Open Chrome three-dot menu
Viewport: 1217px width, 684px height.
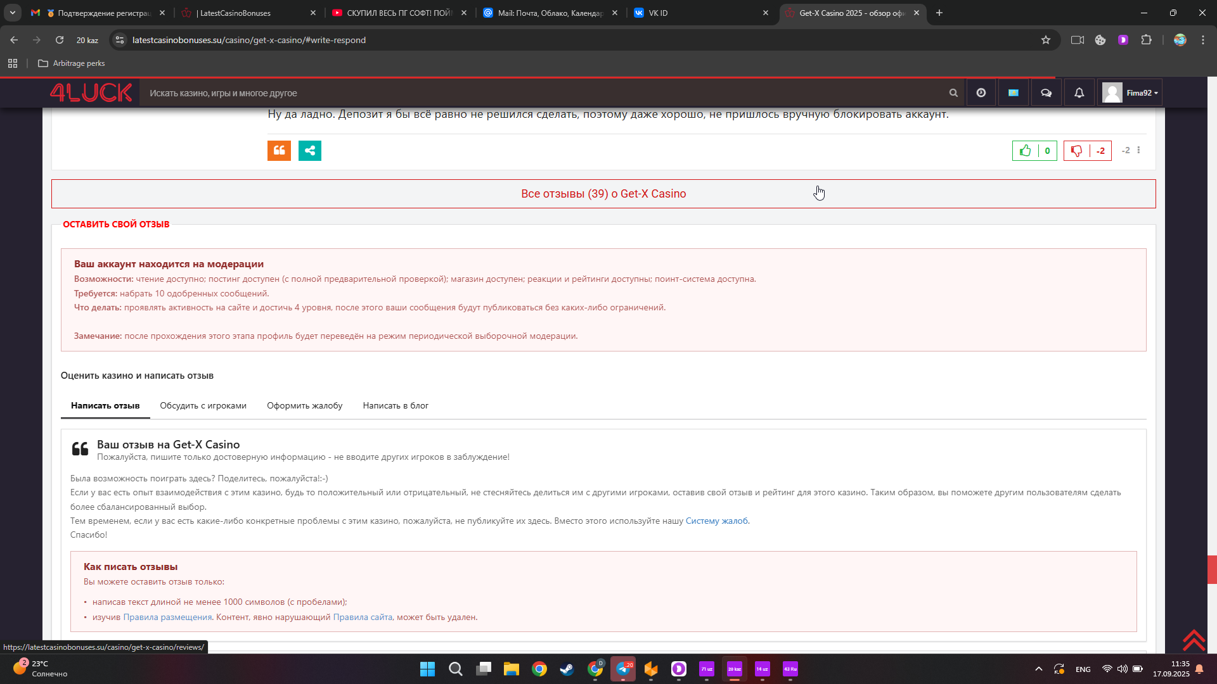coord(1203,40)
